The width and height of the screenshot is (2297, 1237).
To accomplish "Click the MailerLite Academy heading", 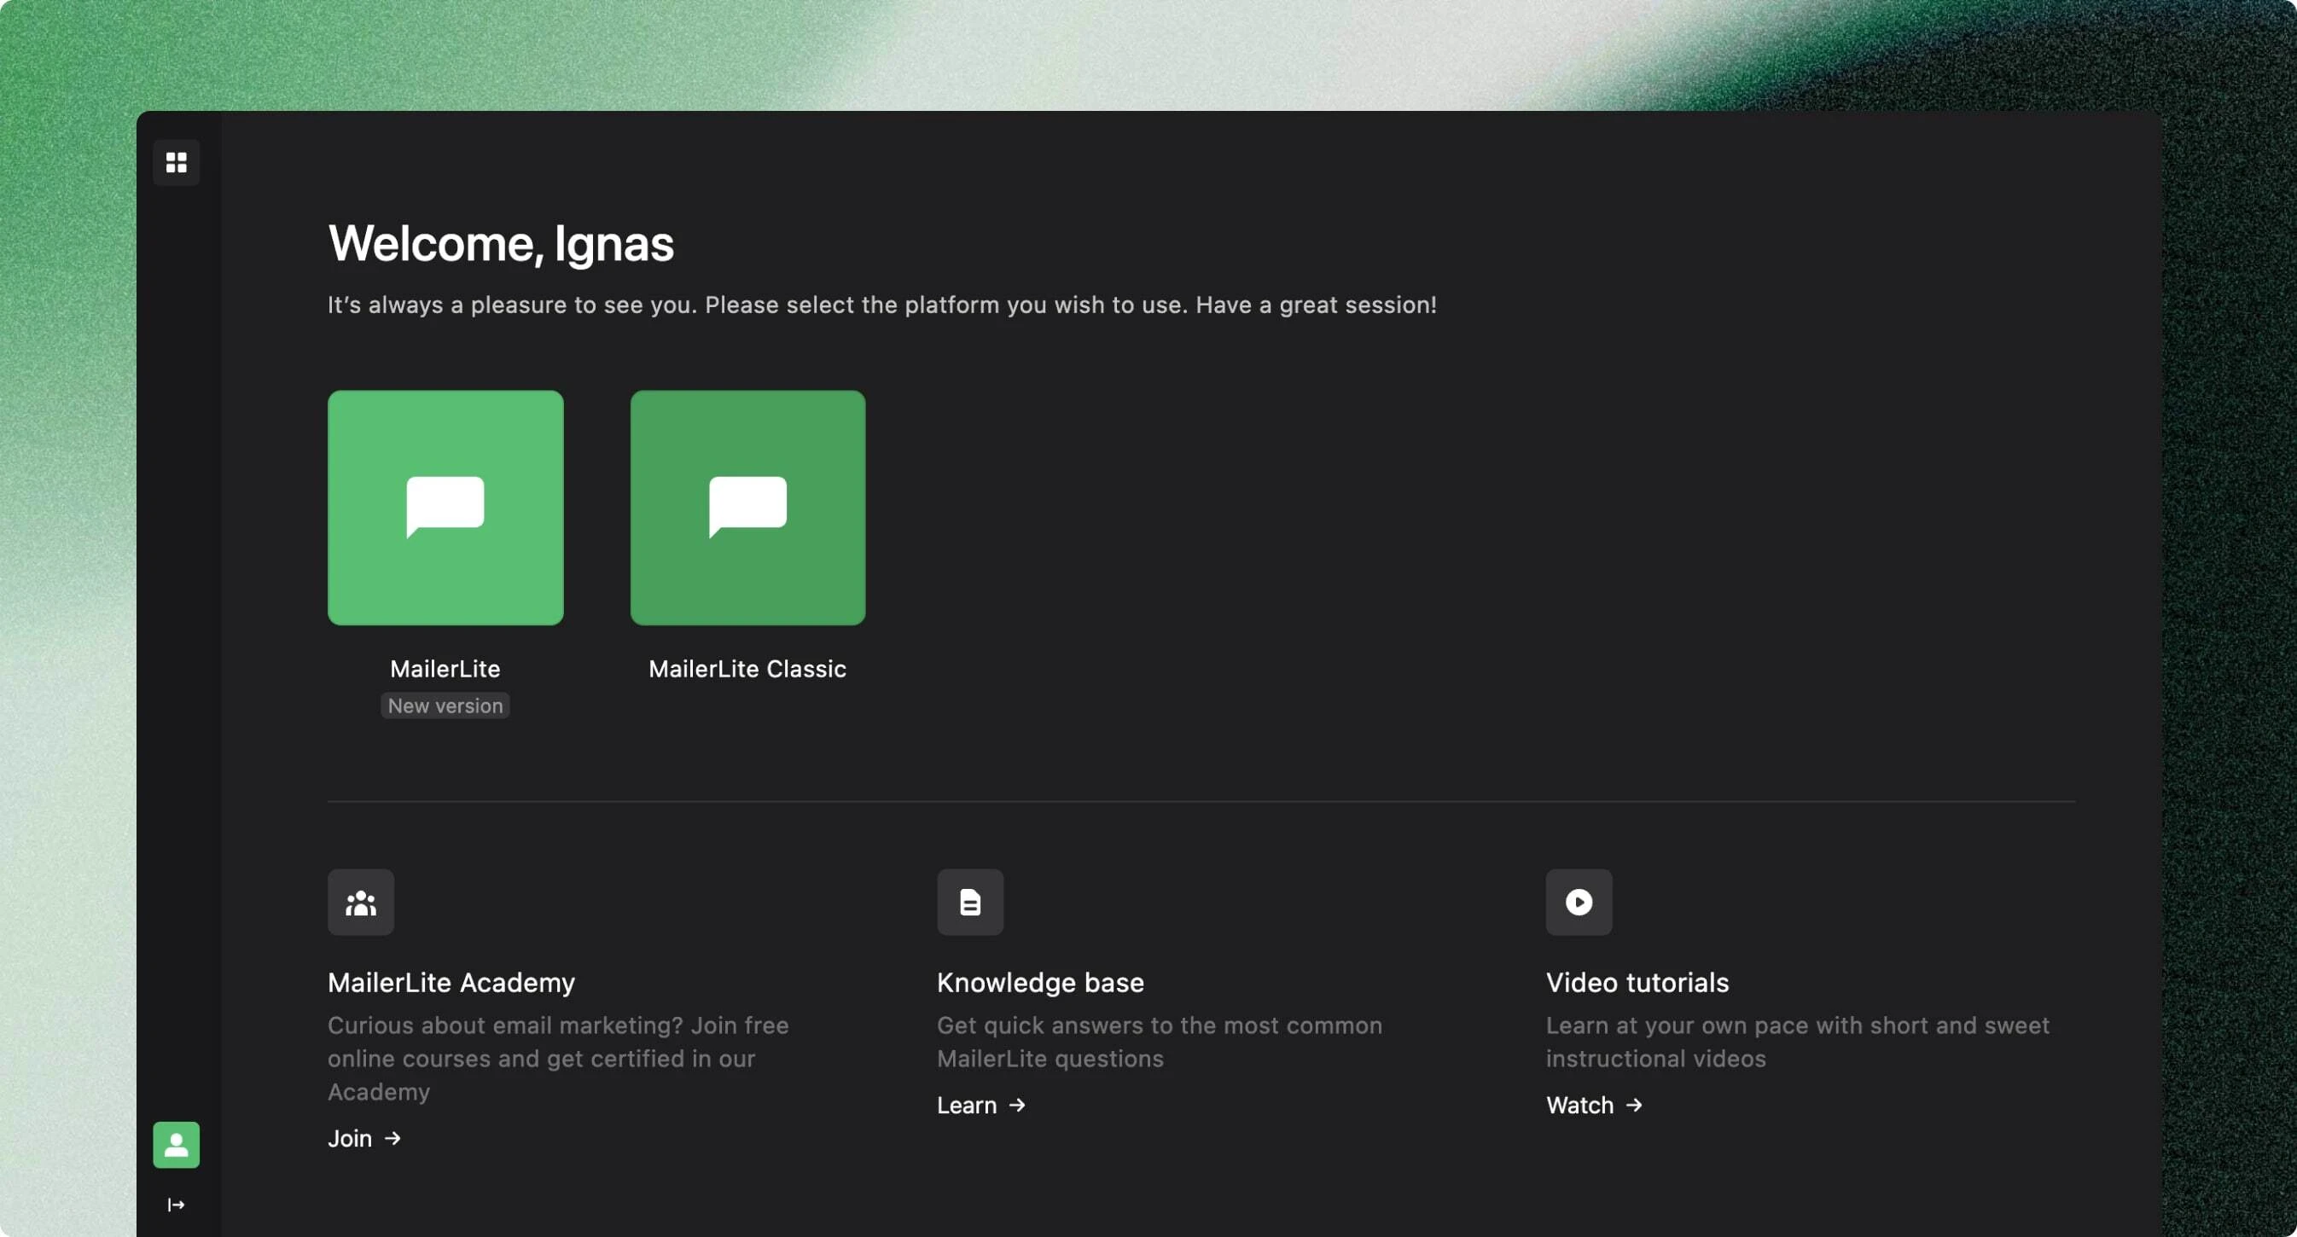I will tap(451, 982).
